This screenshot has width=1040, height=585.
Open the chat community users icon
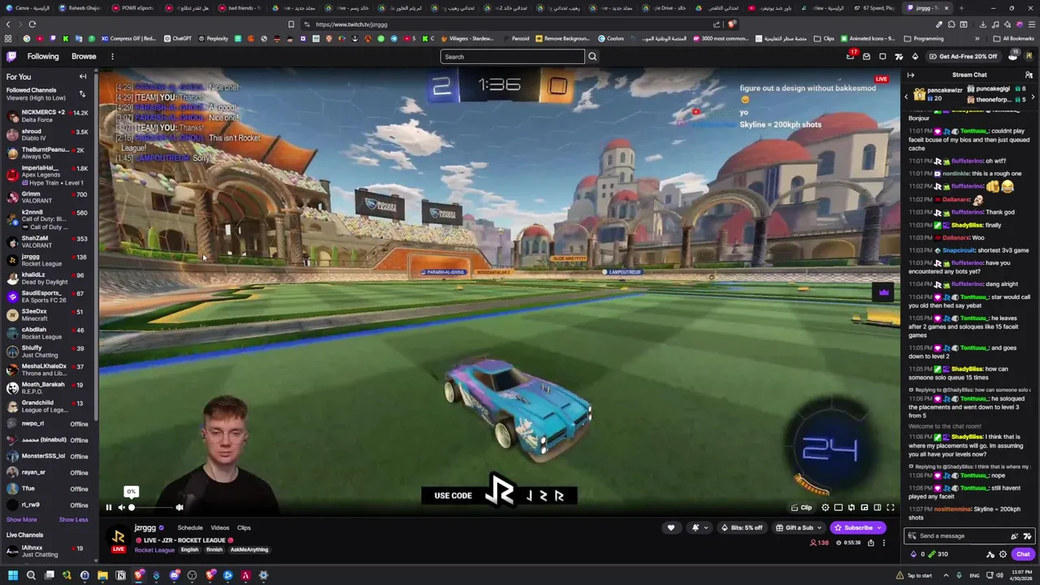click(1029, 75)
